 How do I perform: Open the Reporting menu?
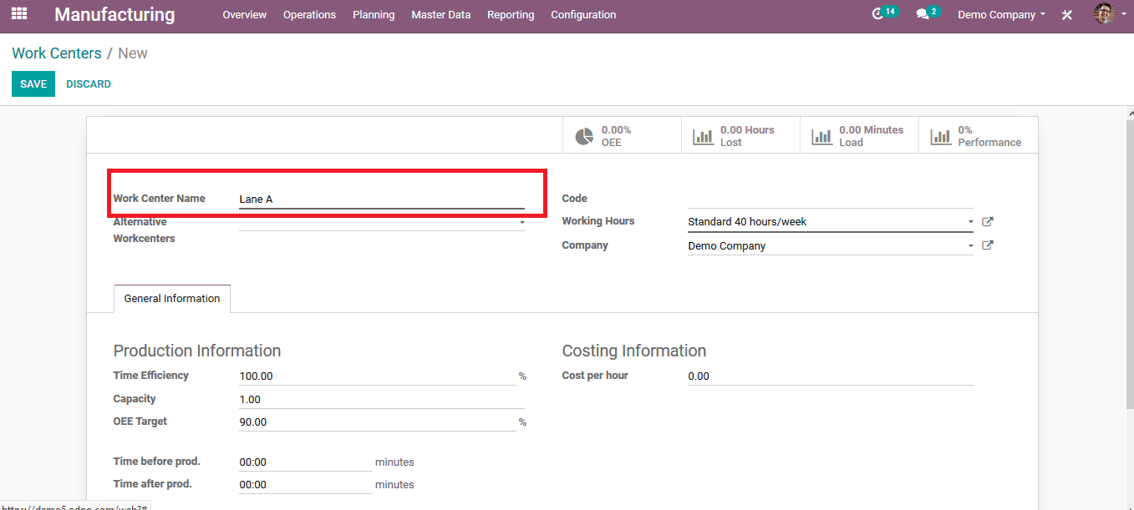click(x=511, y=14)
